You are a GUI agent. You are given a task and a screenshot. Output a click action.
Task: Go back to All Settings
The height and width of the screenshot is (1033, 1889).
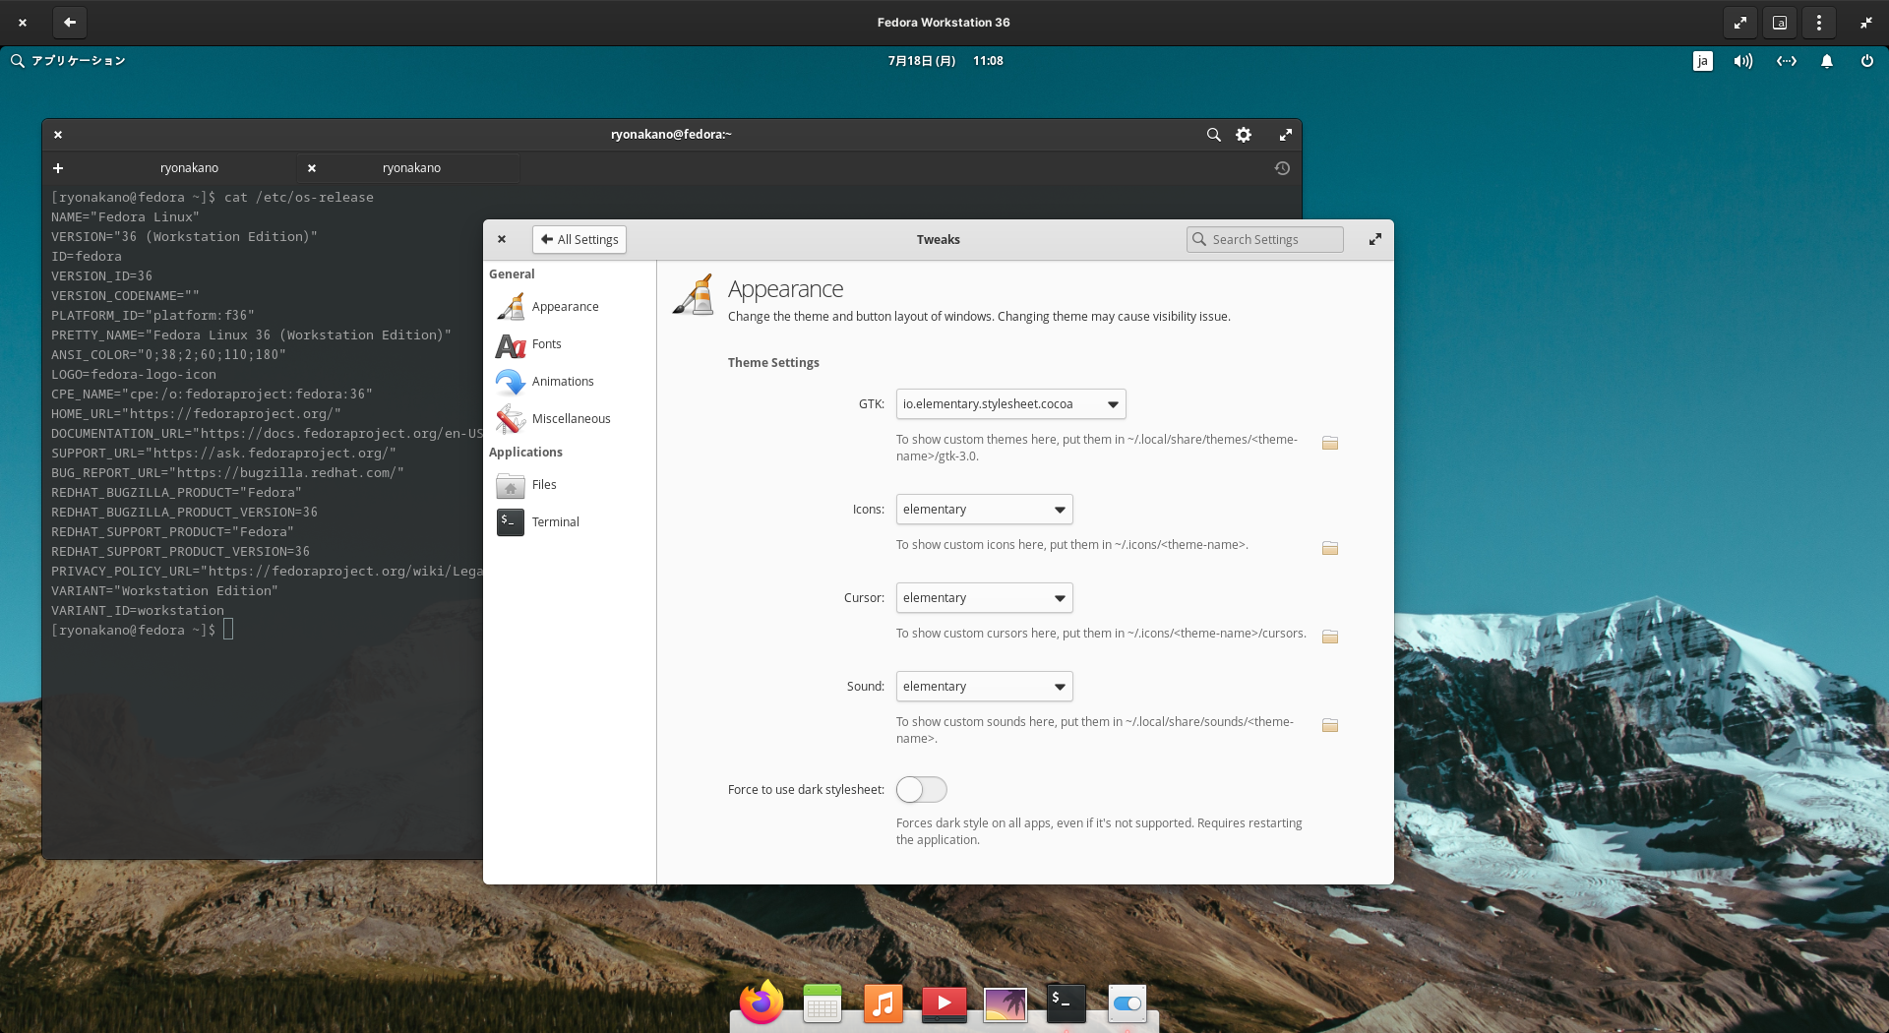tap(579, 239)
